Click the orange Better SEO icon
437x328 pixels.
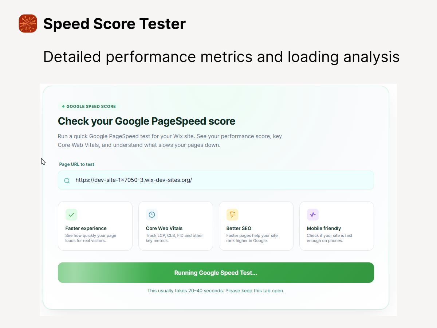[232, 215]
